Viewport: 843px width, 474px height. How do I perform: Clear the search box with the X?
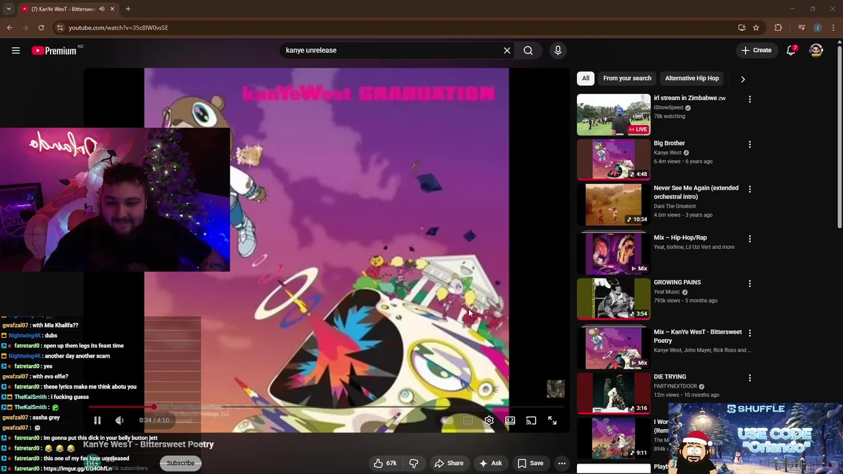507,51
